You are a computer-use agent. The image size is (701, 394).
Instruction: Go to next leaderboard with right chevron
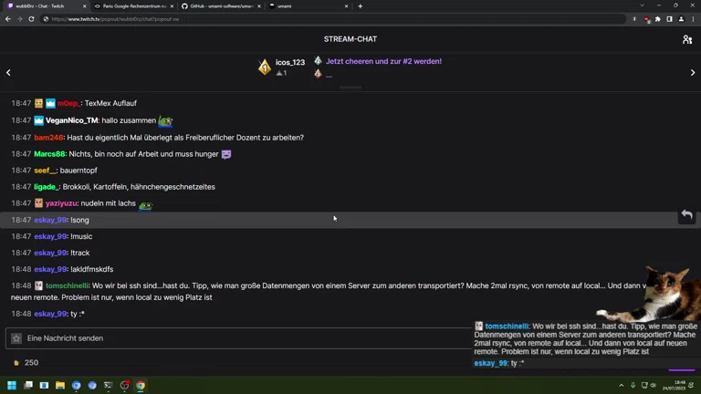[693, 73]
